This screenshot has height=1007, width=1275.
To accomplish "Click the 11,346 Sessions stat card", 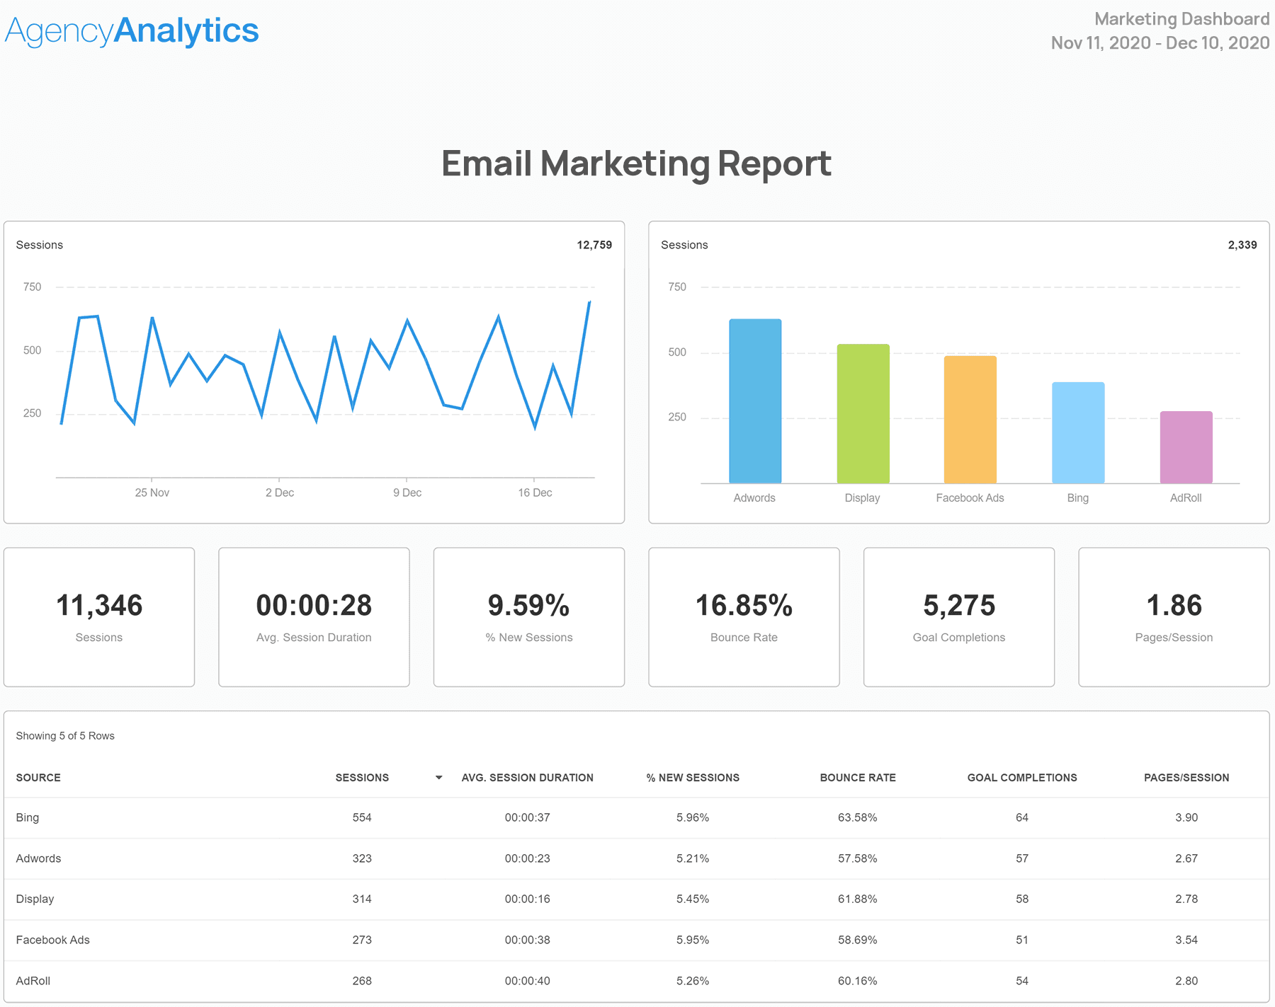I will click(x=99, y=616).
